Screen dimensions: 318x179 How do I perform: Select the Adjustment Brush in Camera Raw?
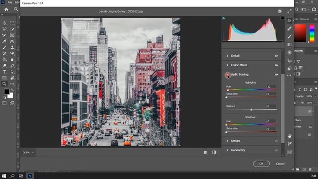[x=289, y=36]
